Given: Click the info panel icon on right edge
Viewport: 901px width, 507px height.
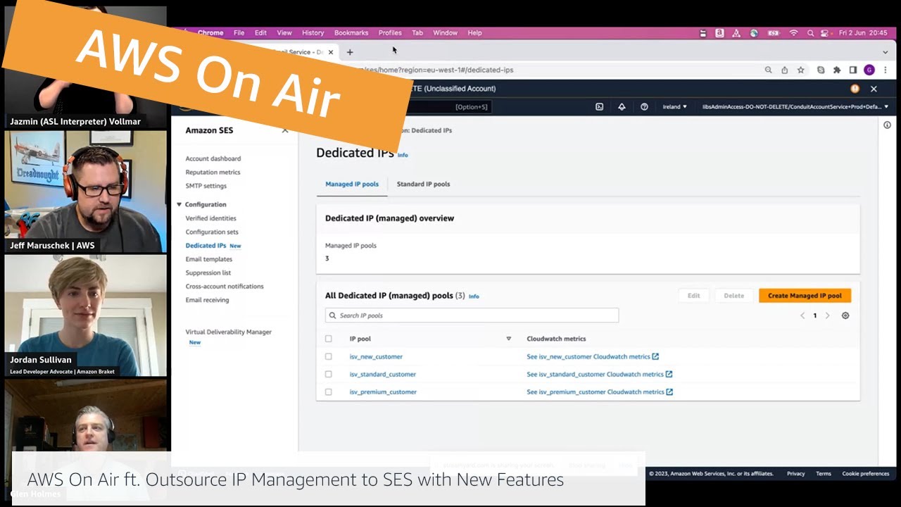Looking at the screenshot, I should tap(887, 125).
